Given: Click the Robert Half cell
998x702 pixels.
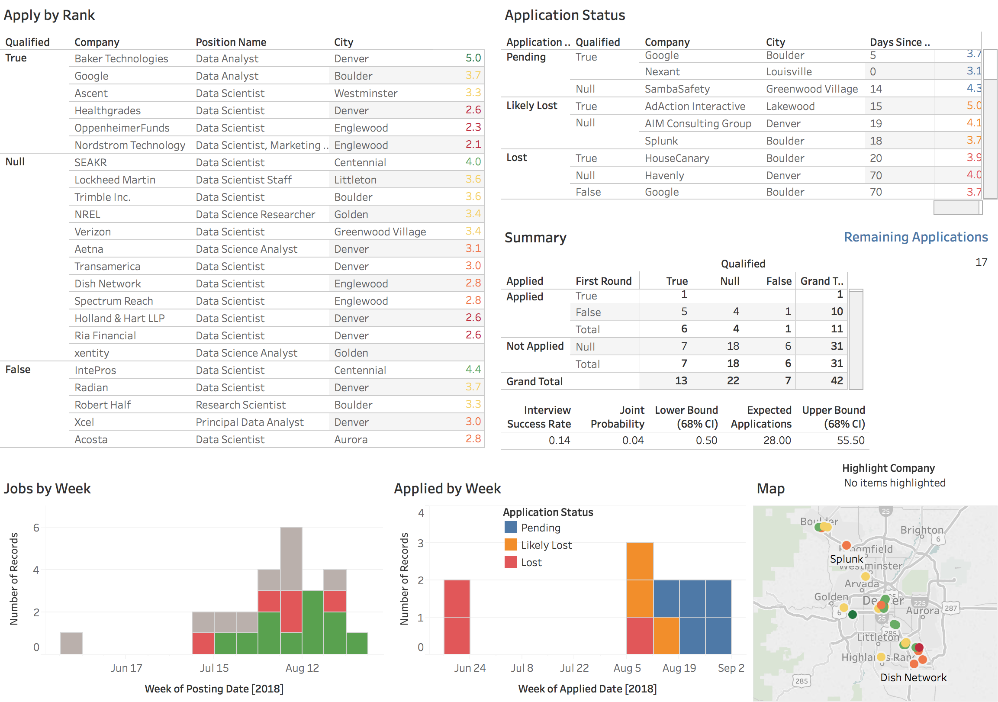Looking at the screenshot, I should (x=102, y=405).
